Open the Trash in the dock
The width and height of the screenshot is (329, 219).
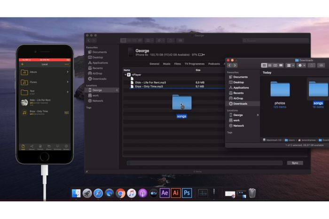[x=252, y=193]
